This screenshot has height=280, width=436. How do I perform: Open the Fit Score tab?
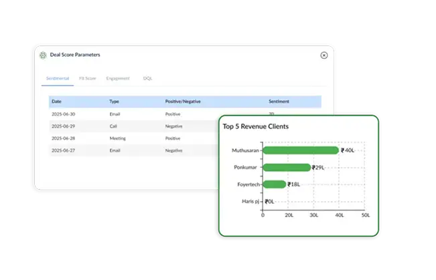pyautogui.click(x=88, y=78)
